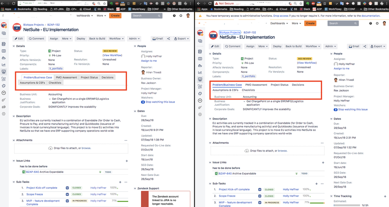Open Workflow dropdown in right window toolbar
The height and width of the screenshot is (207, 389).
click(313, 46)
